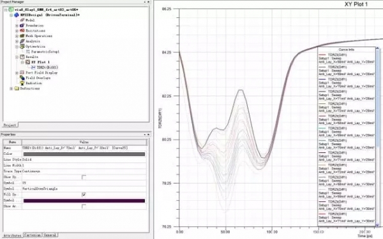Collapse the Results node
The image size is (383, 239).
pos(17,57)
